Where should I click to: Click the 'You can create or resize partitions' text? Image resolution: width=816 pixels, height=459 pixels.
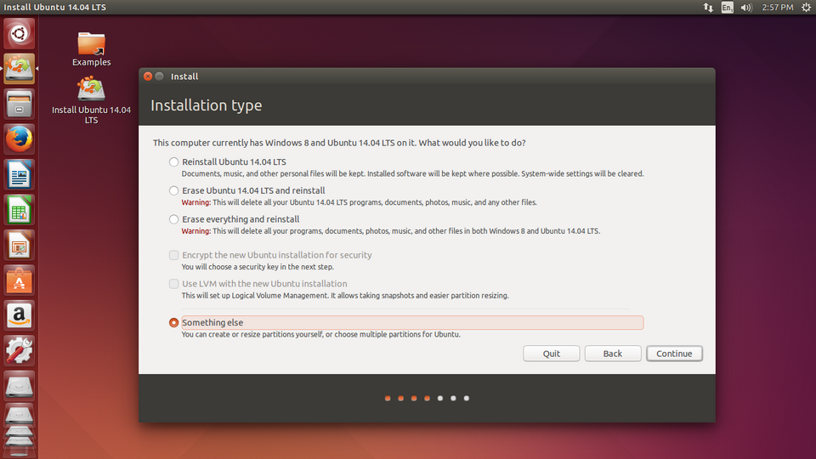click(x=320, y=335)
